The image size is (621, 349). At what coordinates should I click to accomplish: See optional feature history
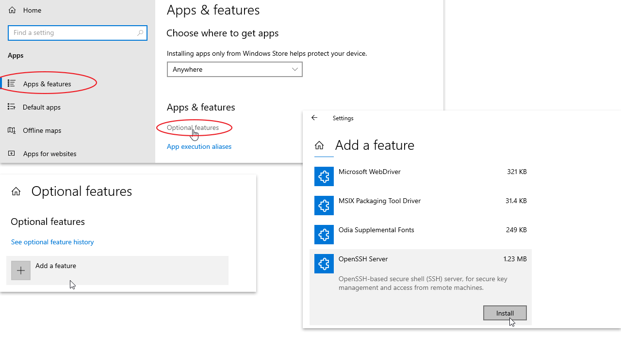pyautogui.click(x=52, y=241)
